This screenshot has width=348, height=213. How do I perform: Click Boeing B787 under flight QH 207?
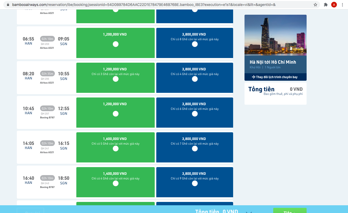pos(47,118)
